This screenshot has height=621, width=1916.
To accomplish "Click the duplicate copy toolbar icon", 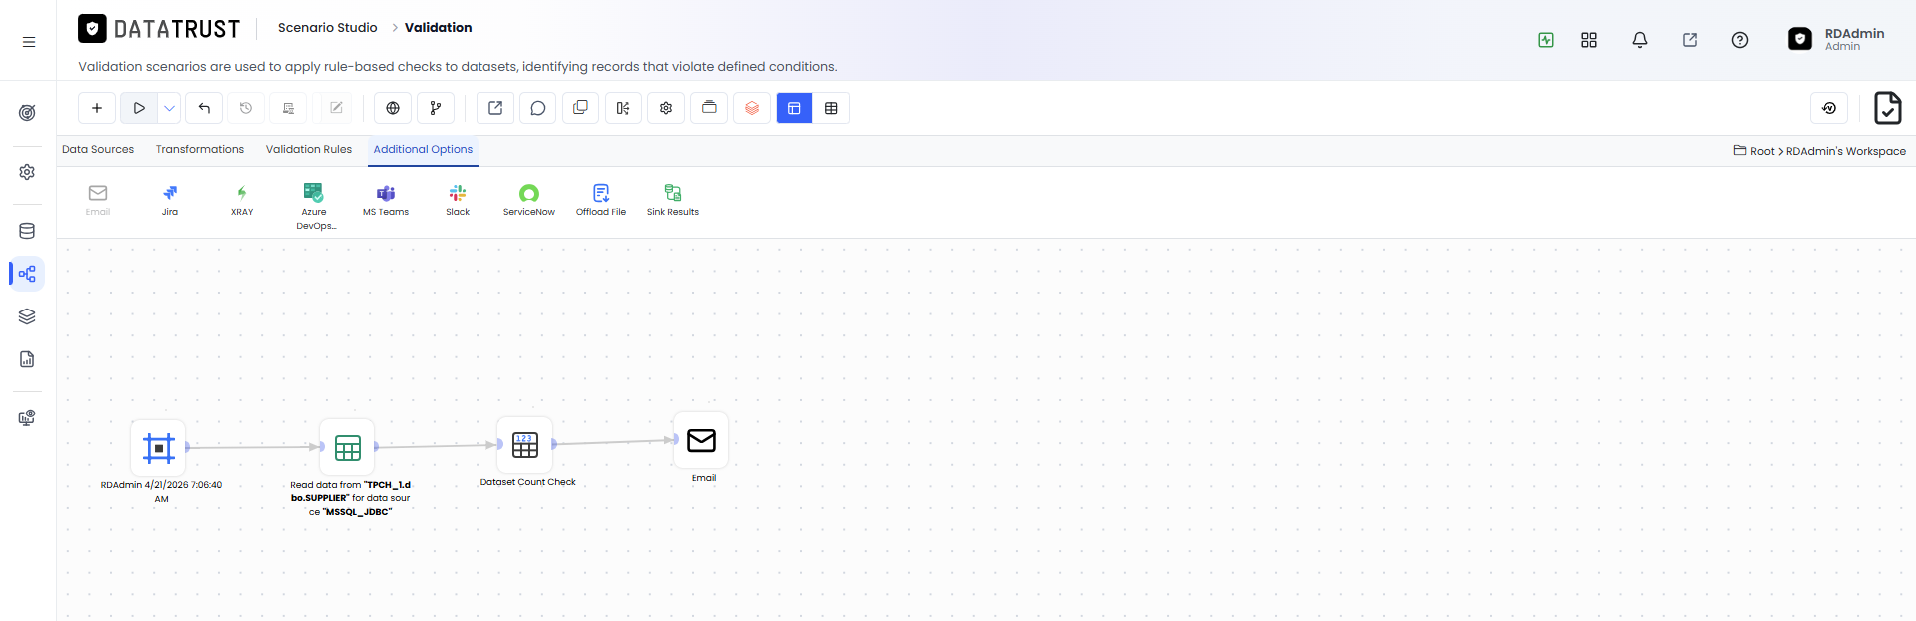I will (x=580, y=108).
